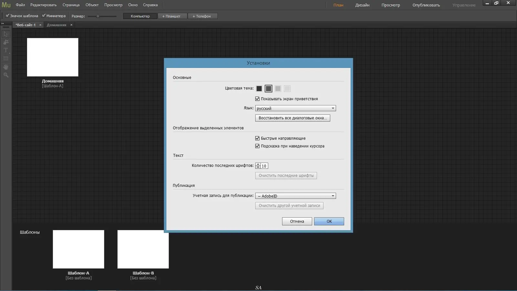Close the Домашняя tab
Screen dimensions: 517x291
tap(71, 25)
